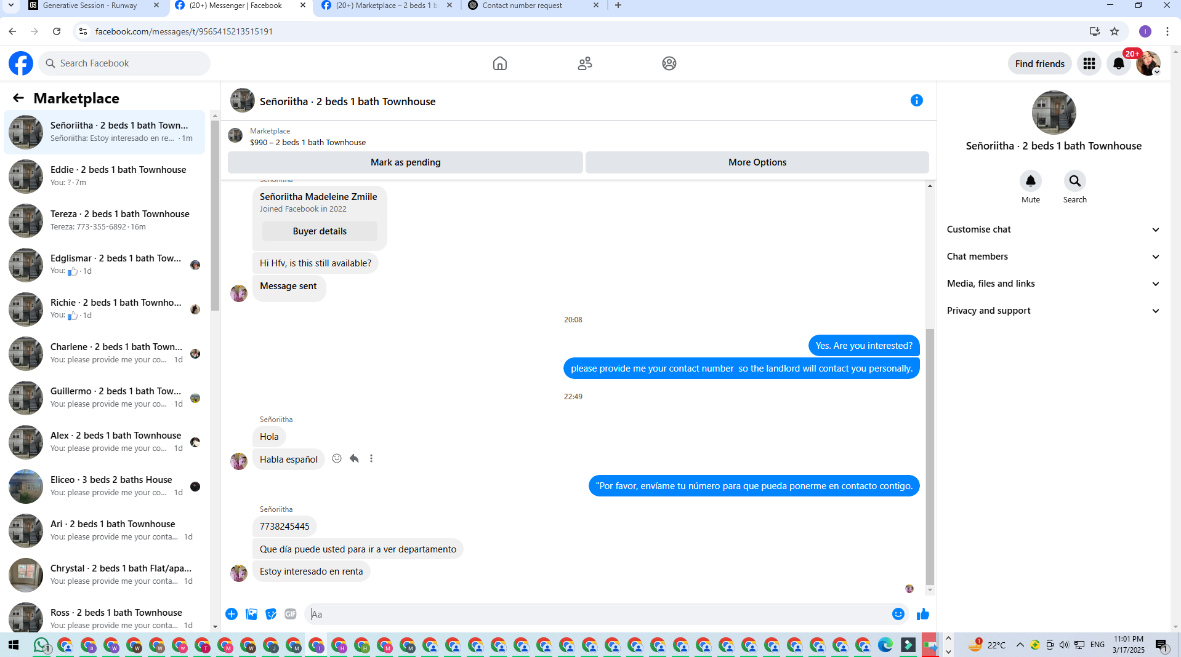This screenshot has height=657, width=1181.
Task: Switch to the Contact number request tab
Action: [533, 6]
